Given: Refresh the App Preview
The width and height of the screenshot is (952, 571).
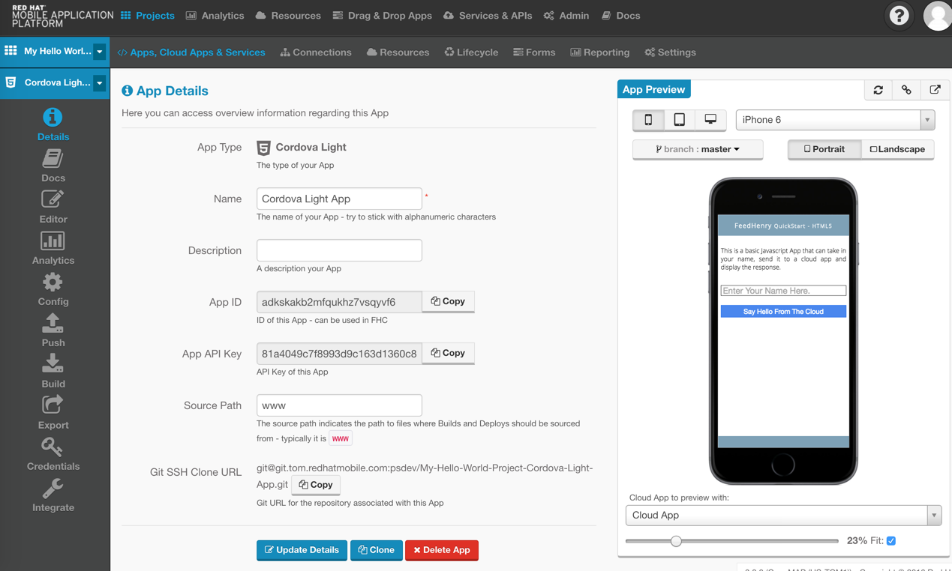Looking at the screenshot, I should point(878,90).
